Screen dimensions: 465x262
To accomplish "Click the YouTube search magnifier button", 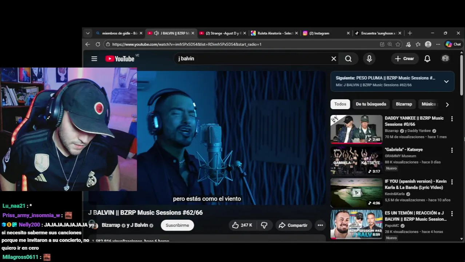I will [x=348, y=59].
